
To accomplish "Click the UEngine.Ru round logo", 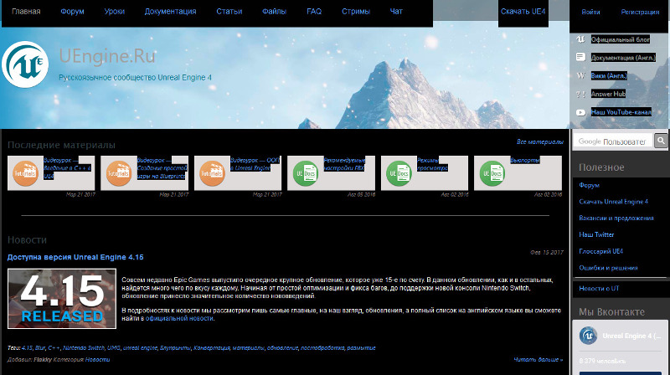I will click(25, 64).
